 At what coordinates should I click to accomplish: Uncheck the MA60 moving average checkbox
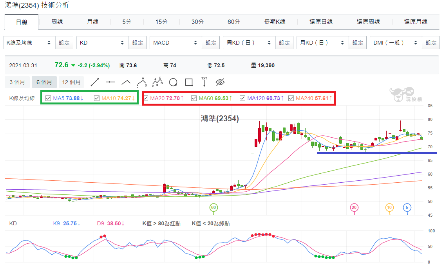[x=194, y=98]
